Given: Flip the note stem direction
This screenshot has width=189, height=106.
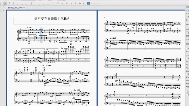Looking at the screenshot, I should 84,3.
